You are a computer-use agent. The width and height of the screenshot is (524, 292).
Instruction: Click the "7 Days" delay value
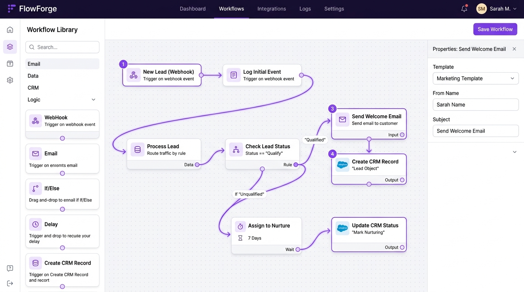click(255, 238)
